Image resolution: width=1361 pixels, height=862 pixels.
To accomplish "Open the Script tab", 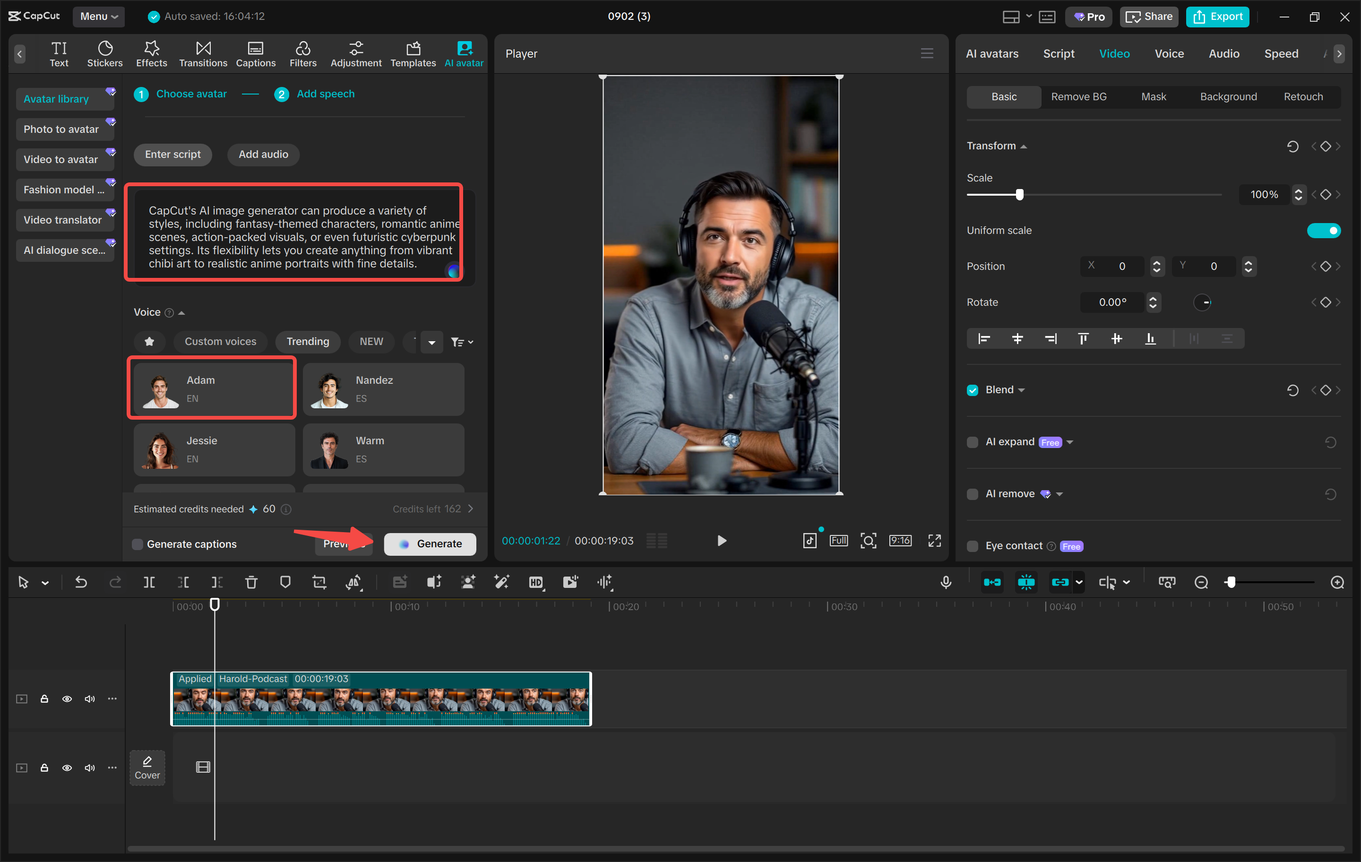I will tap(1059, 54).
